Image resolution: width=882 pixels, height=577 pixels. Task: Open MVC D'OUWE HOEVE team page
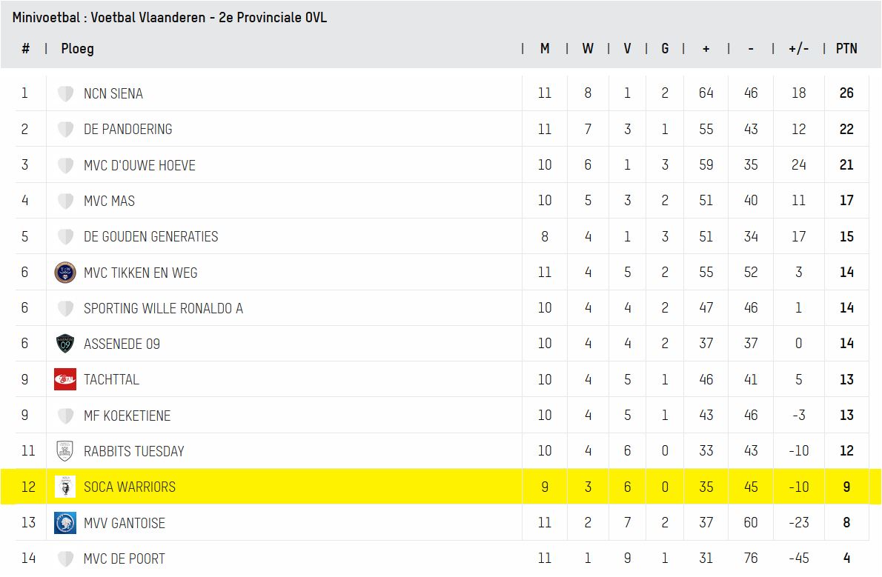tap(139, 165)
